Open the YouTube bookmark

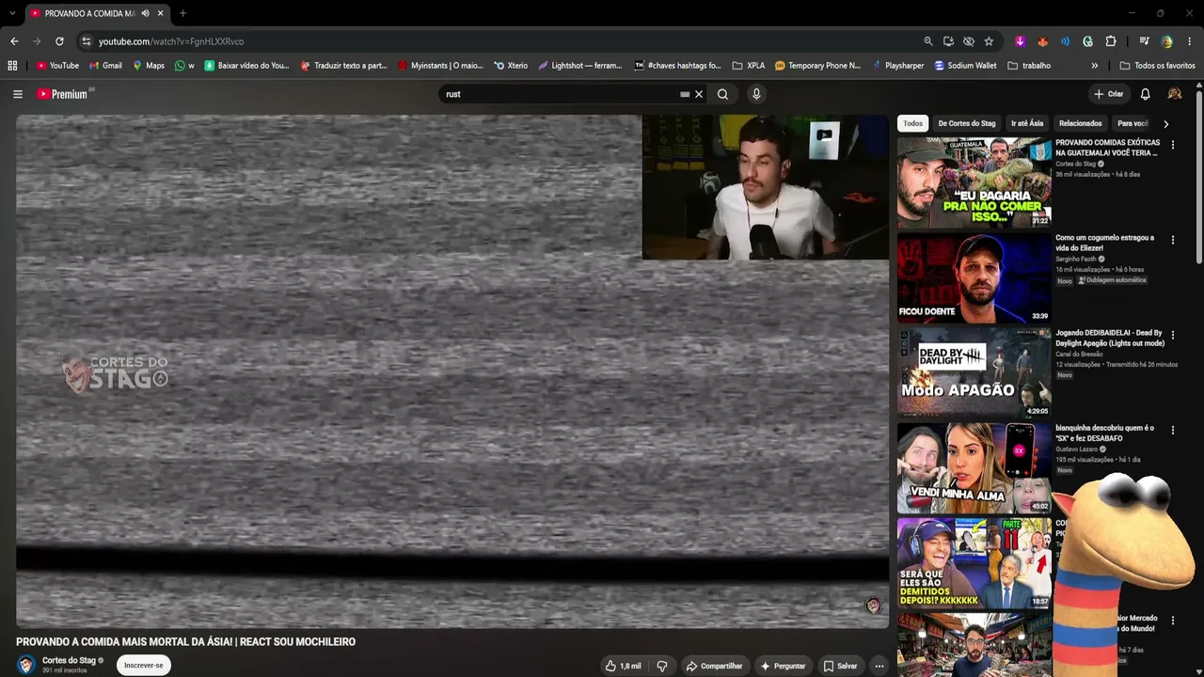point(57,66)
